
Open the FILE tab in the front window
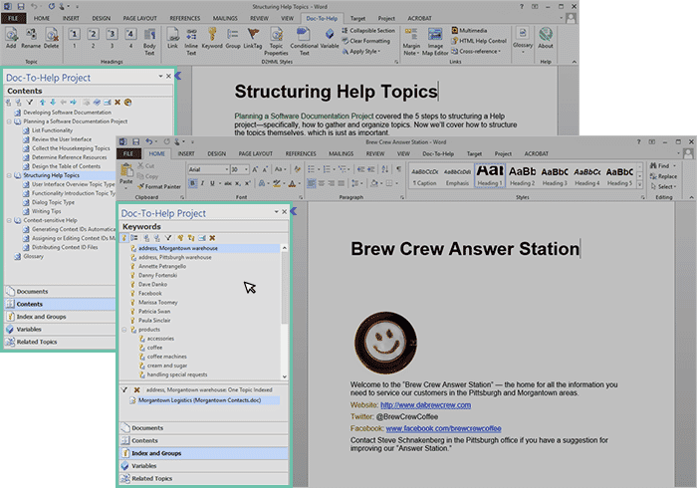[x=128, y=153]
